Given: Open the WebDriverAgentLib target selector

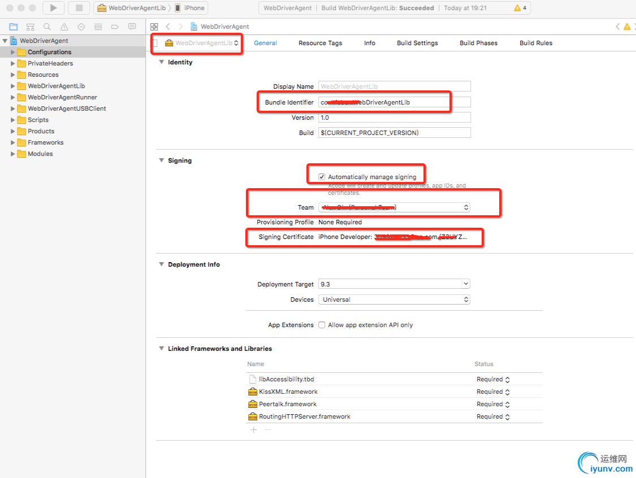Looking at the screenshot, I should click(202, 43).
